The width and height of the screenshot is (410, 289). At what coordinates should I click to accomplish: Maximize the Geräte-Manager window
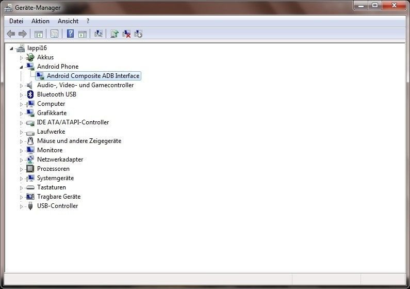pyautogui.click(x=375, y=6)
